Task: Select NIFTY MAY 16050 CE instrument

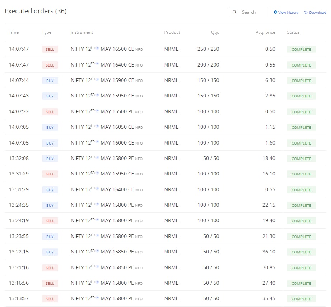Action: click(x=107, y=127)
